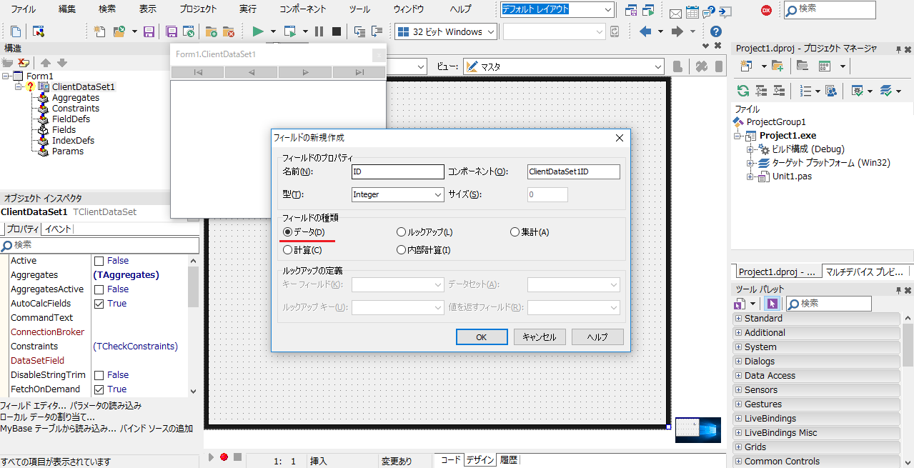This screenshot has height=468, width=914.
Task: Stop the program with the square Stop icon
Action: [337, 31]
